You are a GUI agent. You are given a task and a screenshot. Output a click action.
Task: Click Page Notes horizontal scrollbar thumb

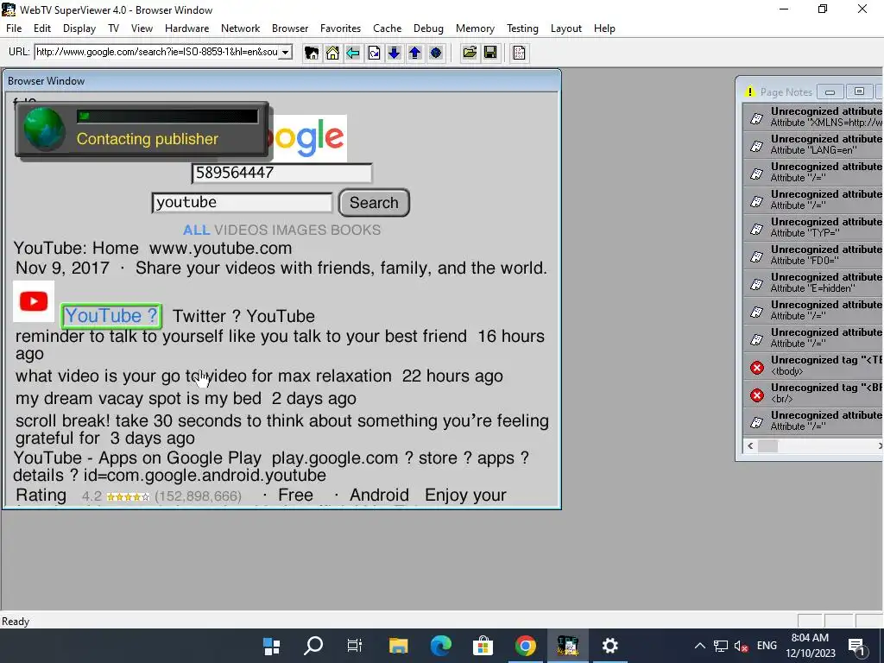767,446
